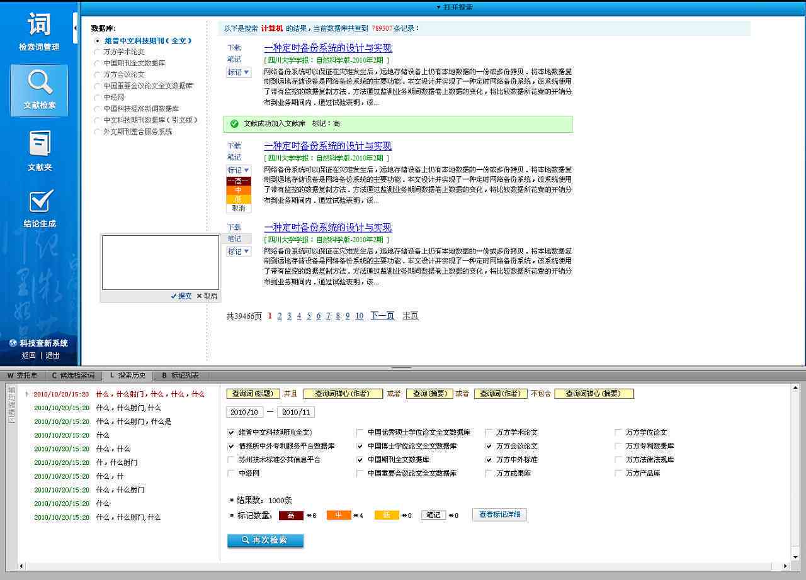806x580 pixels.
Task: Uncheck 万方中外标准 checkbox
Action: 489,460
